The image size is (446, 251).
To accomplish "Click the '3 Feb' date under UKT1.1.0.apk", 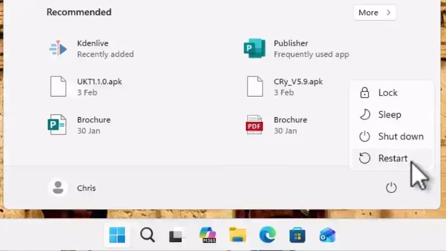I will 87,93.
